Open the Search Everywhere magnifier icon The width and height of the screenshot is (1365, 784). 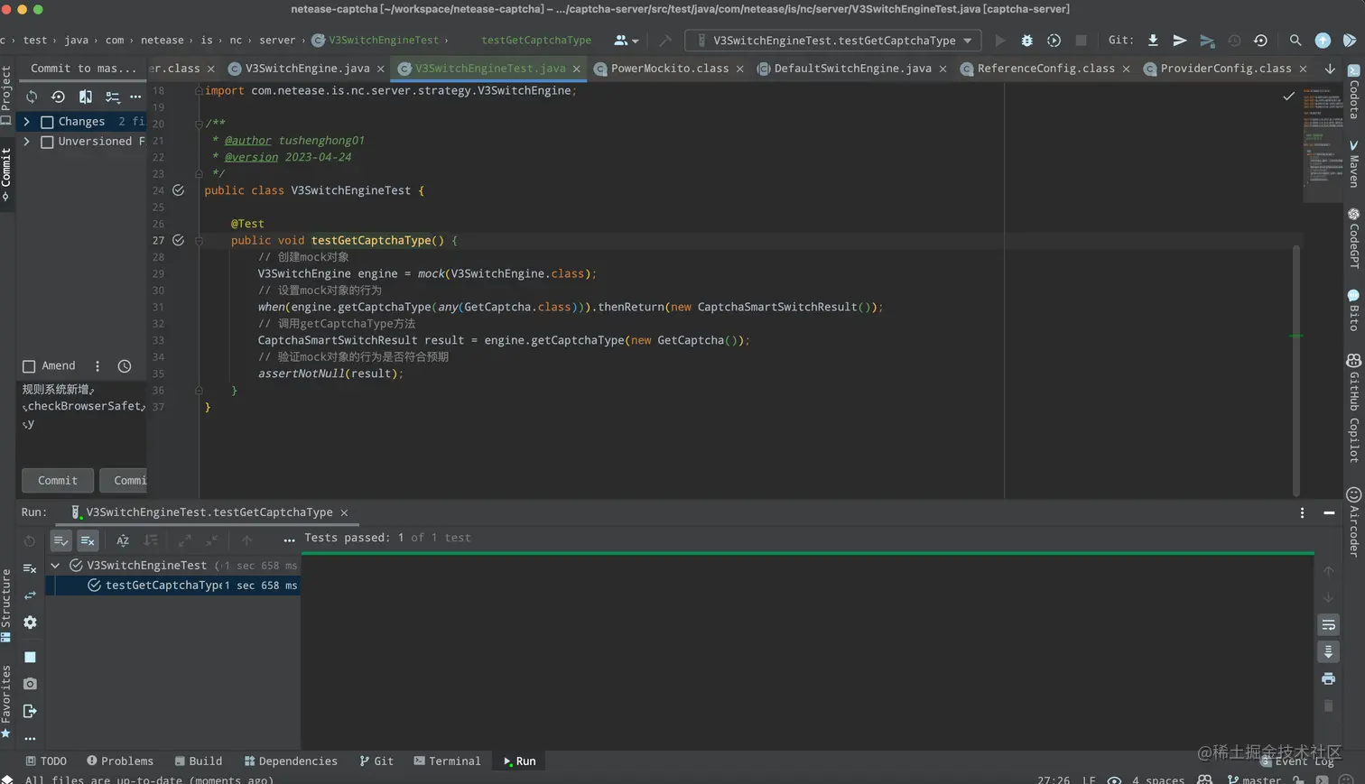tap(1295, 41)
